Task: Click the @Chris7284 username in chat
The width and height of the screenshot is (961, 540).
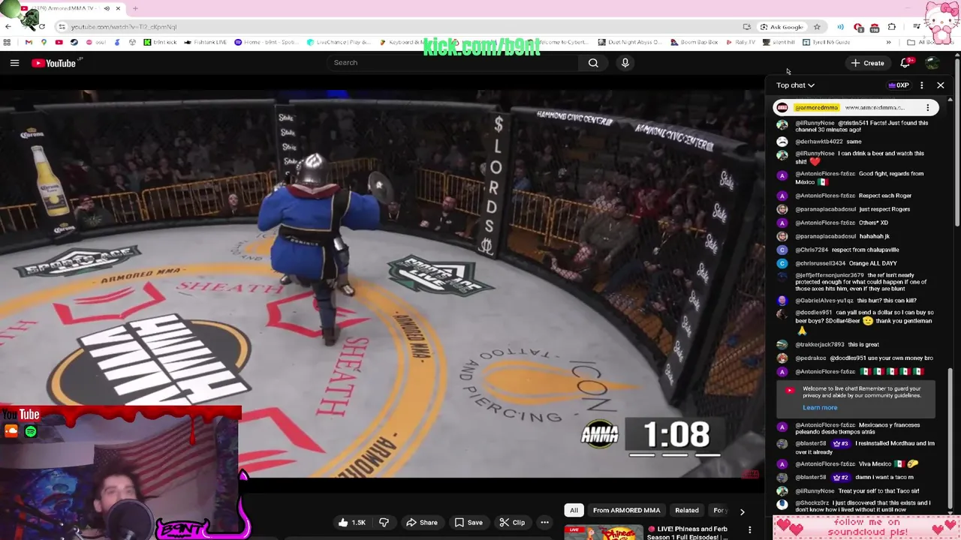Action: tap(811, 250)
